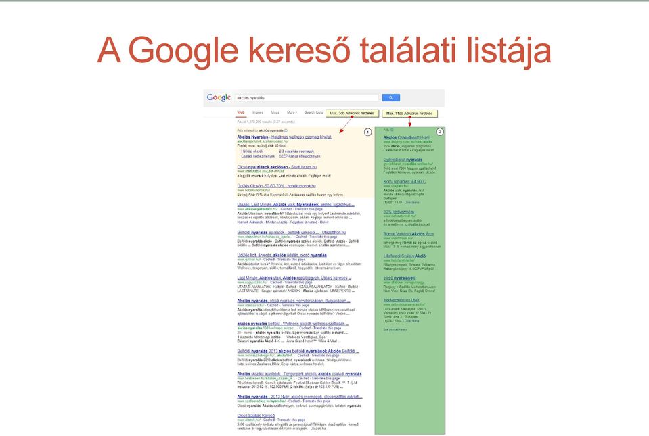Open the 'Olcsó Szállás Kereső' result

click(256, 415)
